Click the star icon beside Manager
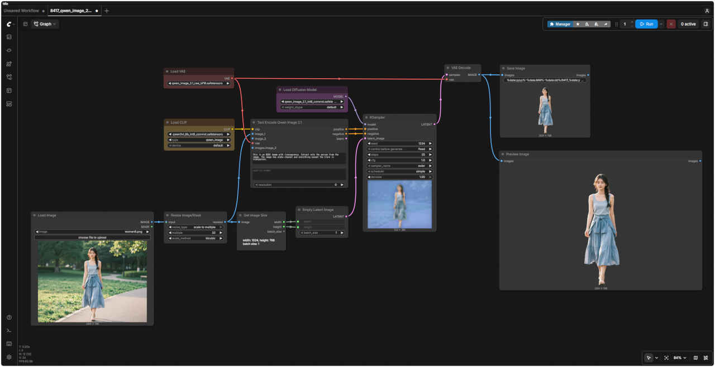This screenshot has height=367, width=715. [578, 24]
